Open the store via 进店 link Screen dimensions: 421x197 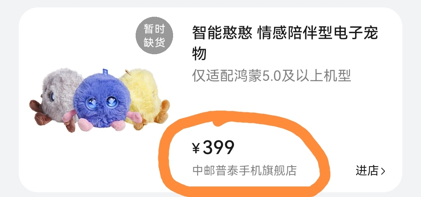[371, 171]
